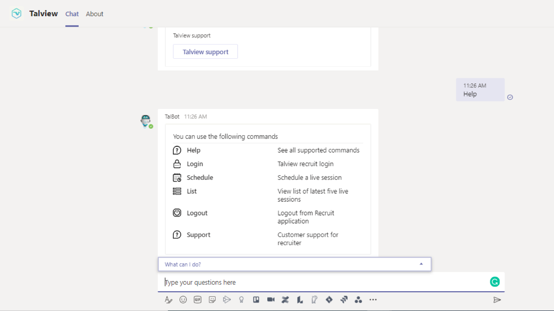Viewport: 554px width, 311px height.
Task: Click 'Customer support for recruiter' text
Action: [x=308, y=239]
